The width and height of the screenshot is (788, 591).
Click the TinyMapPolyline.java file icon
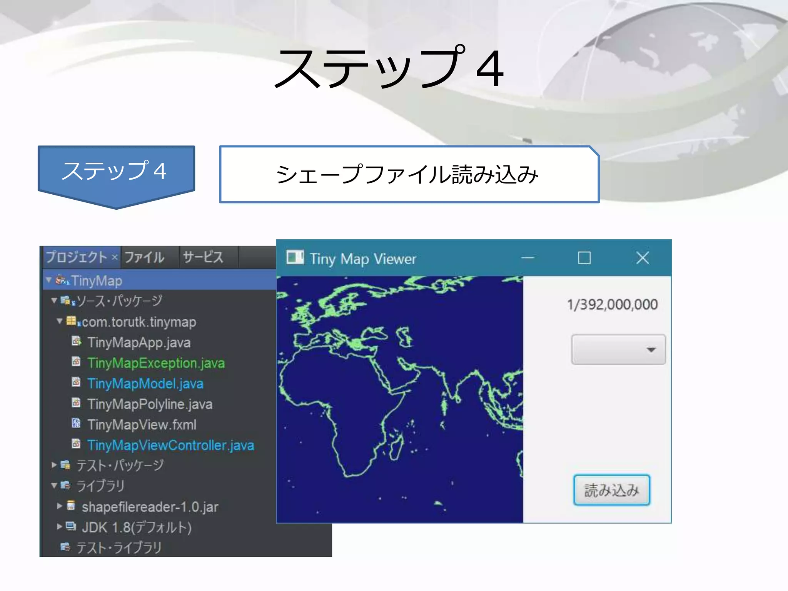[x=76, y=403]
